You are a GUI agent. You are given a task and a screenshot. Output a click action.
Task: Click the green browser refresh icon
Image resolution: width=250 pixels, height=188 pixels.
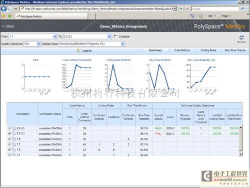[x=181, y=9]
